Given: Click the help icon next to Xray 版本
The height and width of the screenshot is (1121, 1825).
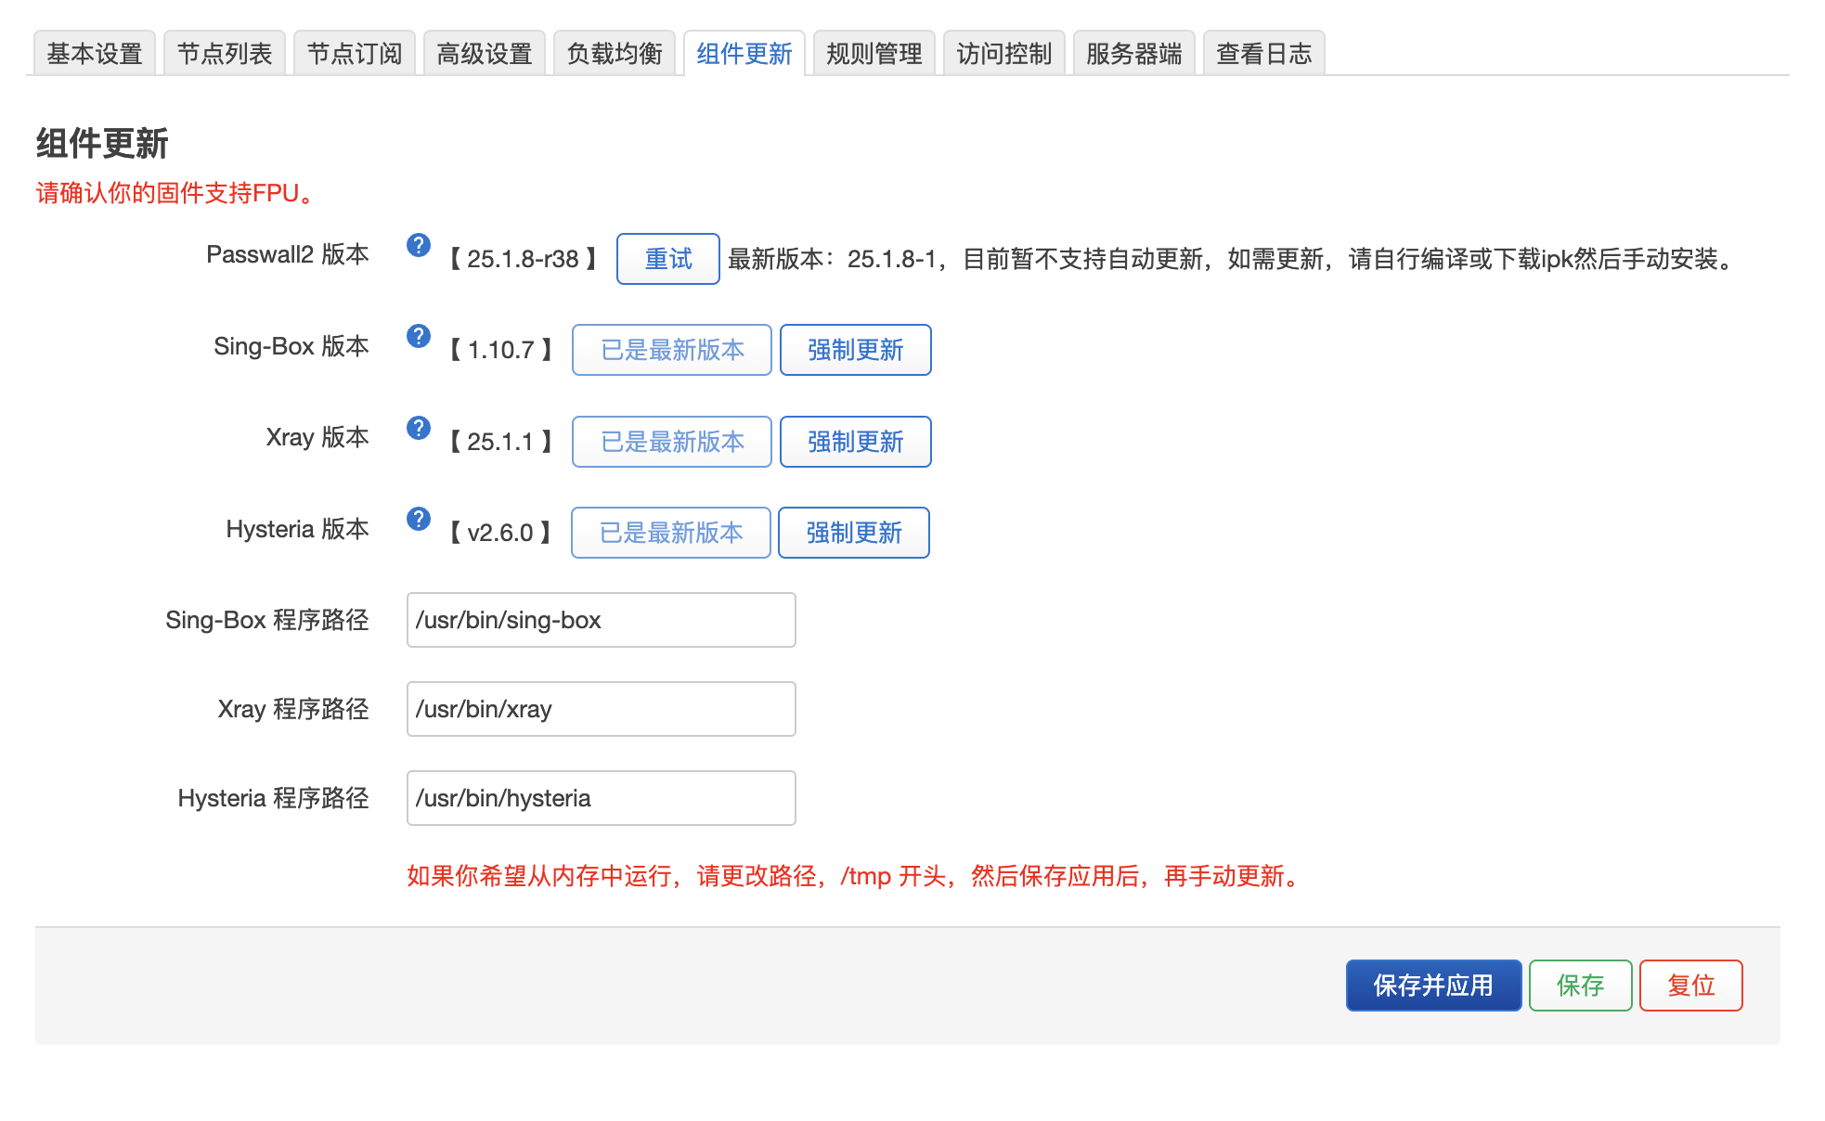Looking at the screenshot, I should [419, 428].
